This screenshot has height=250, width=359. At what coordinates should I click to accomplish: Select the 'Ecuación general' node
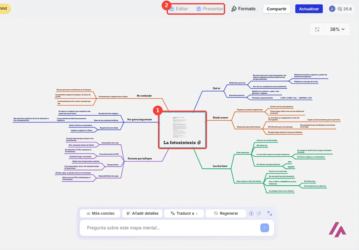coord(237,95)
